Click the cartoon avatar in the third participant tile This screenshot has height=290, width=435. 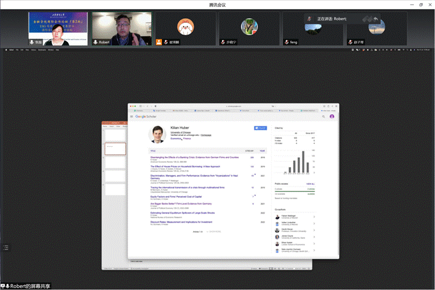click(x=185, y=26)
